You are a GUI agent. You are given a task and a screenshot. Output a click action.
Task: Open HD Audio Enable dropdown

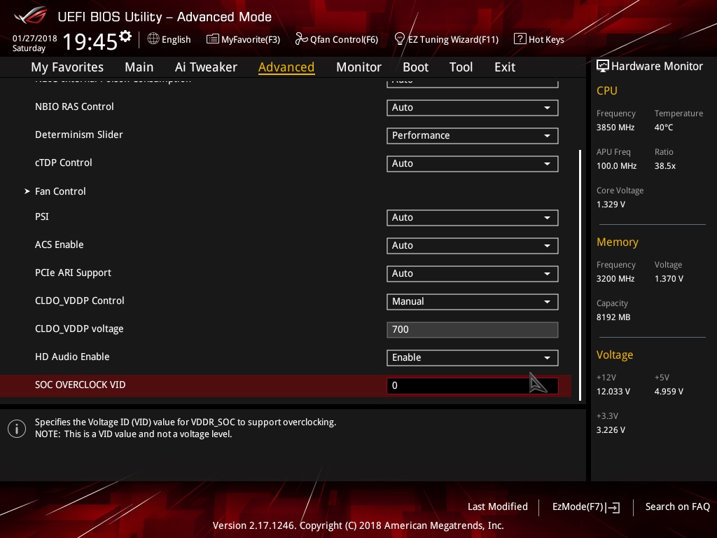(473, 358)
